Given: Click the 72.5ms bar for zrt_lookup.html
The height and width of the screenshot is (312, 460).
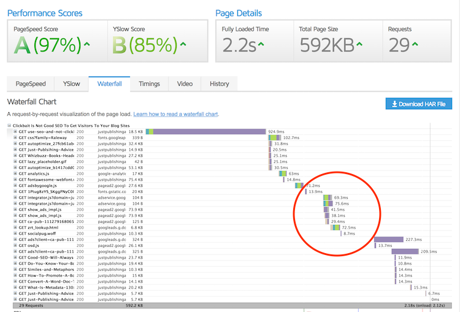Looking at the screenshot, I should (x=335, y=227).
